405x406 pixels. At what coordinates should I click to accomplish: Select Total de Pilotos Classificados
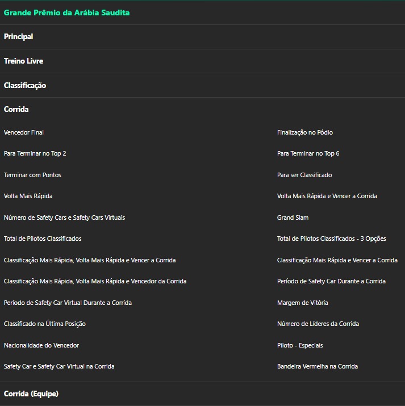tap(43, 239)
